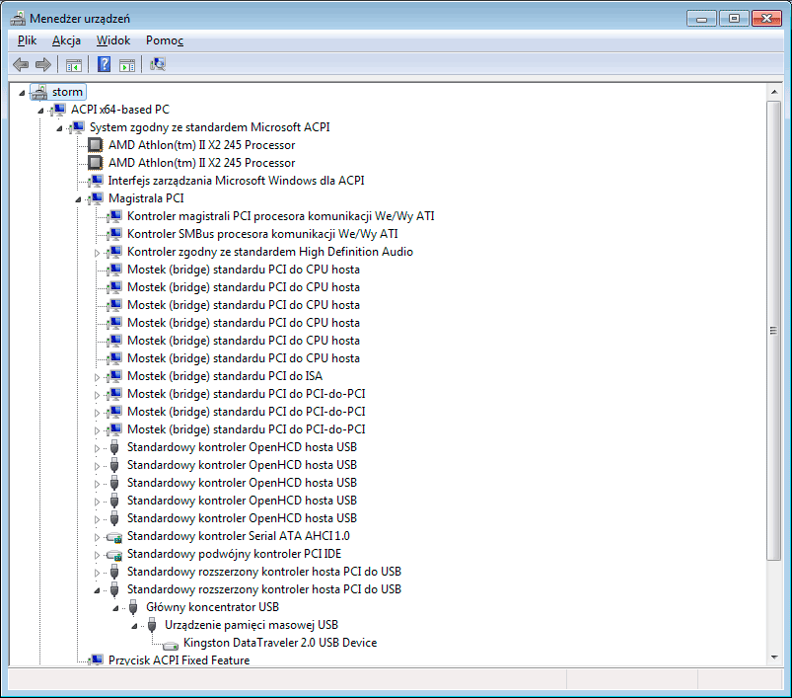Click the Back arrow toolbar icon
Screen dimensions: 792x698
[x=21, y=64]
